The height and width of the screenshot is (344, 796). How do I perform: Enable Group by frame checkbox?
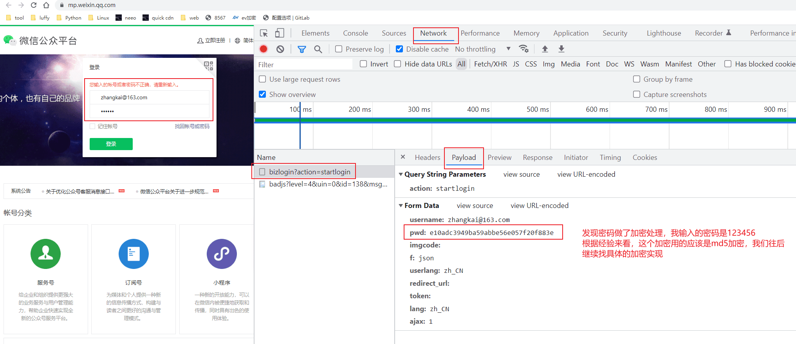(x=637, y=79)
